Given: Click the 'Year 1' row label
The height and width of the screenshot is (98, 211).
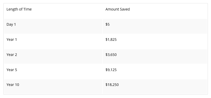Looking at the screenshot, I should tap(12, 40).
